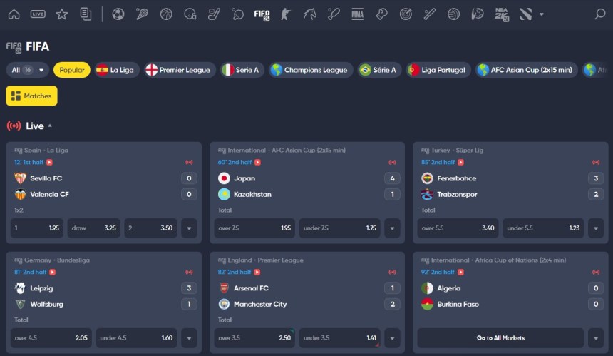The image size is (613, 356).
Task: Select the basketball sport icon
Action: [x=166, y=14]
